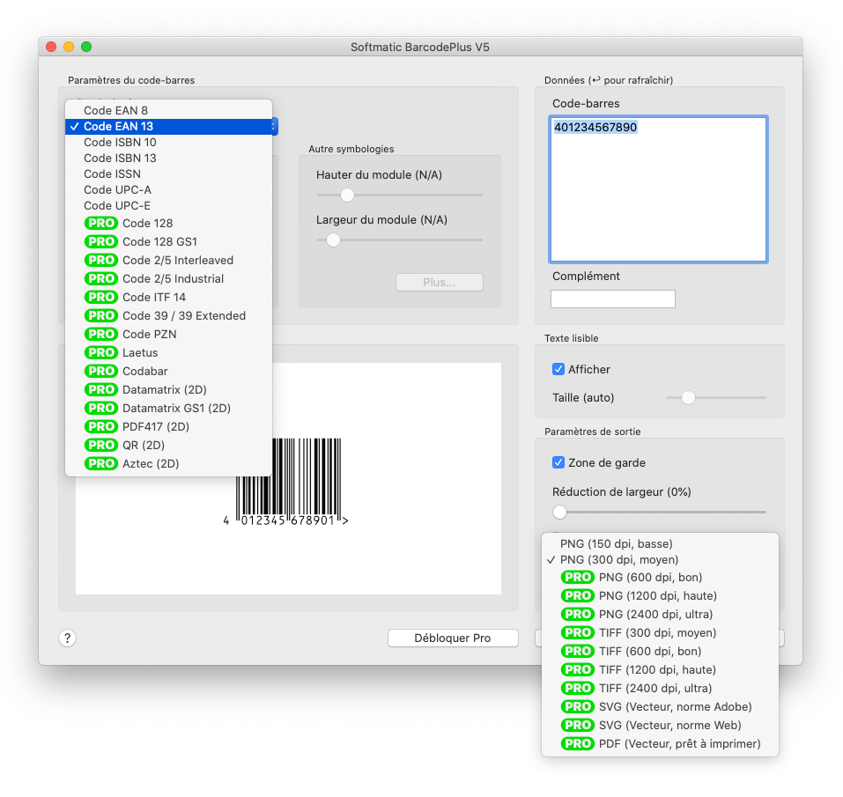The height and width of the screenshot is (797, 843).
Task: Click the help question mark button
Action: click(x=67, y=638)
